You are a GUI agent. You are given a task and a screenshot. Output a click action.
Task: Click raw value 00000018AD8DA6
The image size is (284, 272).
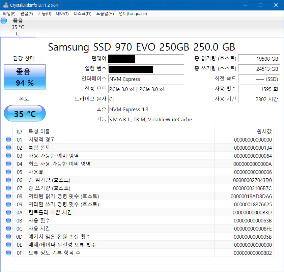[251, 197]
